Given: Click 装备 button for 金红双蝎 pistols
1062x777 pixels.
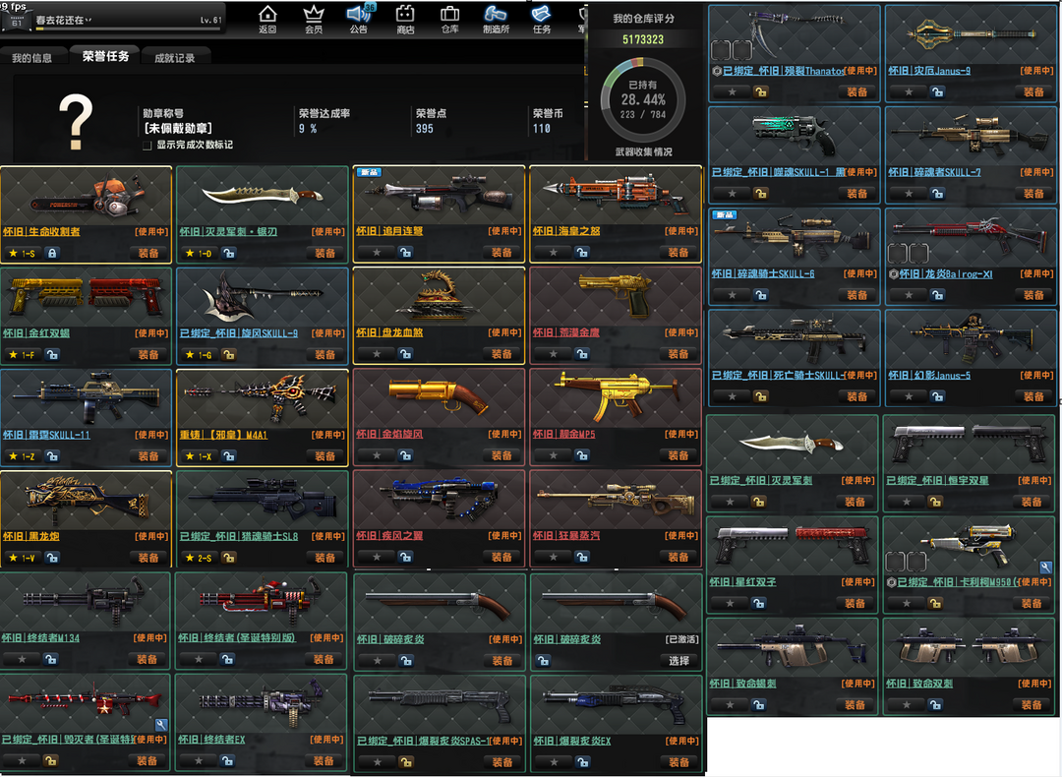Looking at the screenshot, I should click(147, 354).
